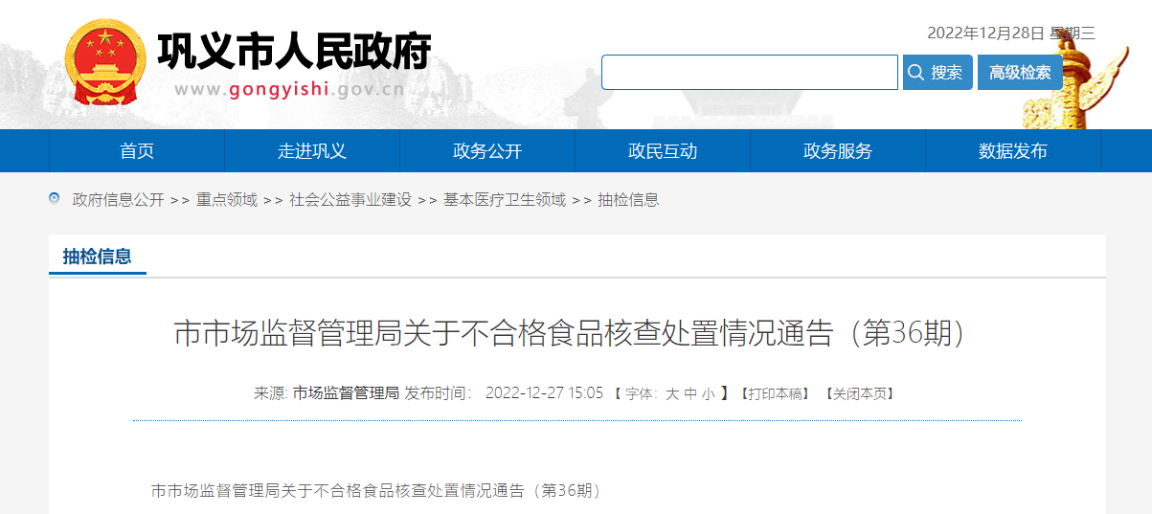Click 社会公益事业建设 breadcrumb link
The width and height of the screenshot is (1152, 514).
[x=350, y=200]
